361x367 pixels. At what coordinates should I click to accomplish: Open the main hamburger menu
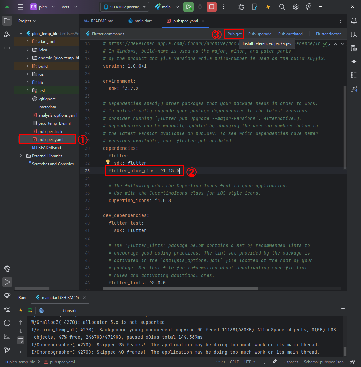[20, 7]
